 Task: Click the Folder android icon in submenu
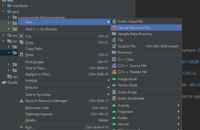(x=114, y=118)
